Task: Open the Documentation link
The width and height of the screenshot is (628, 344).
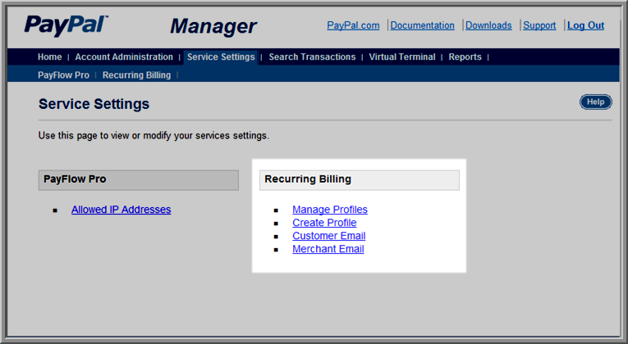Action: 422,25
